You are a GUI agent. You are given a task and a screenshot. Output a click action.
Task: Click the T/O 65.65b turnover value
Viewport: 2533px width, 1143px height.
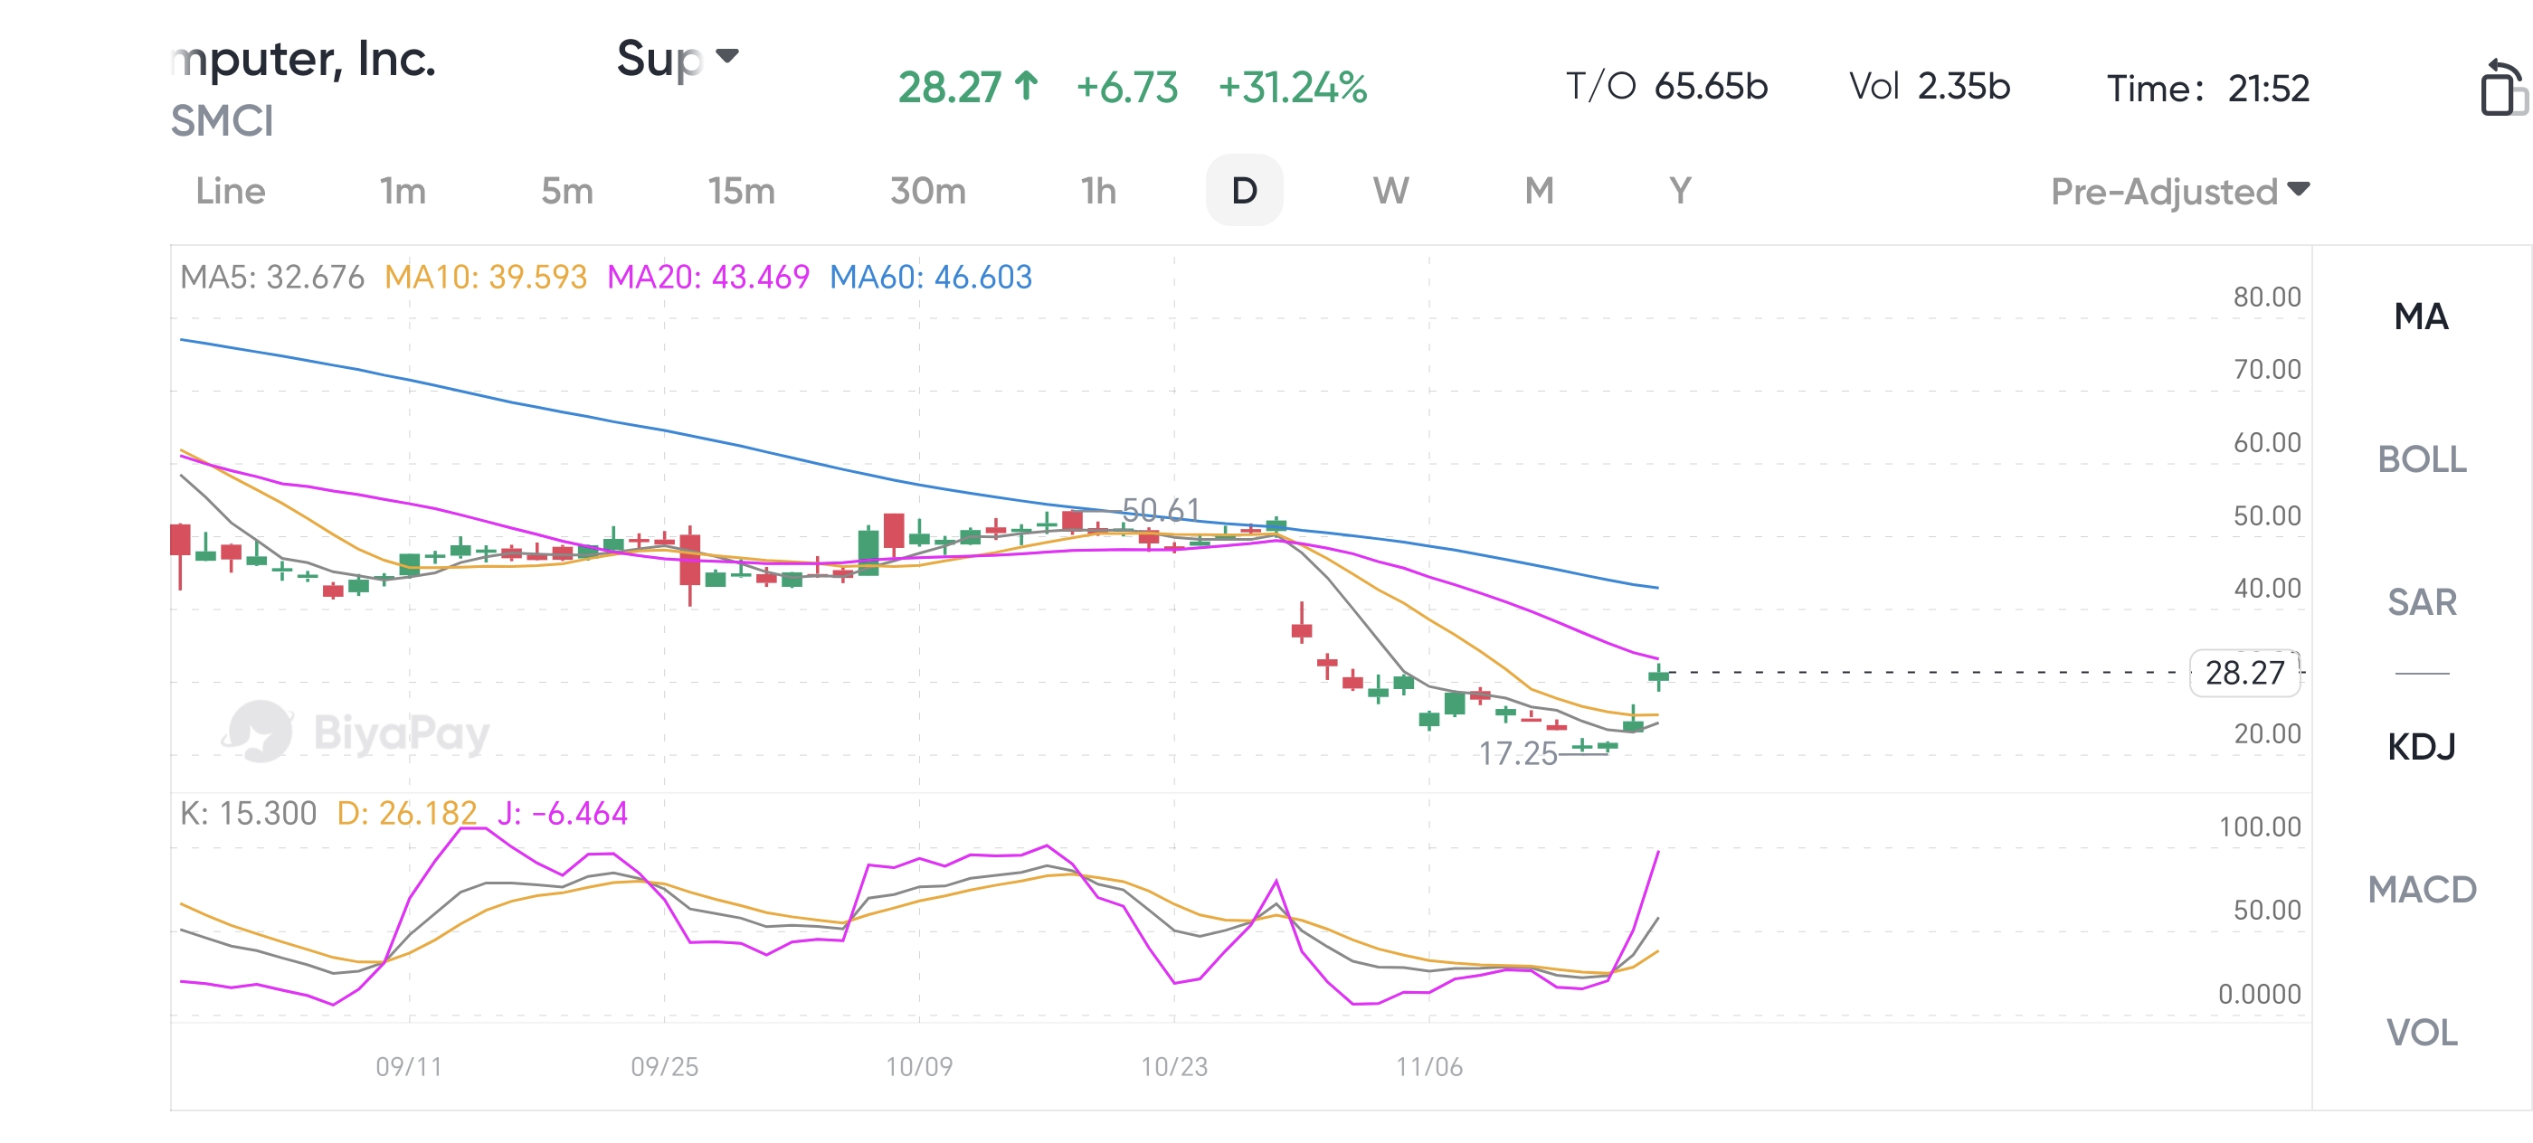tap(1666, 87)
